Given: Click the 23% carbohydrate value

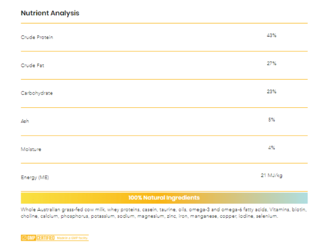Looking at the screenshot, I should tap(271, 92).
